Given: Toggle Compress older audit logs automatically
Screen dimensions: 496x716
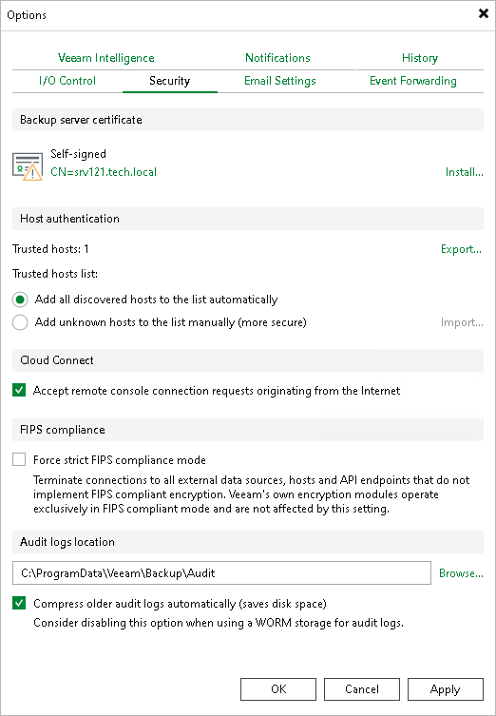Looking at the screenshot, I should (x=19, y=603).
